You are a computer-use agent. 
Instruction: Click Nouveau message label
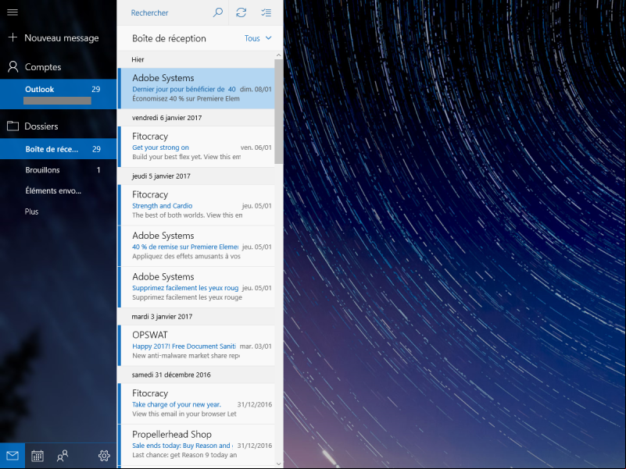62,38
